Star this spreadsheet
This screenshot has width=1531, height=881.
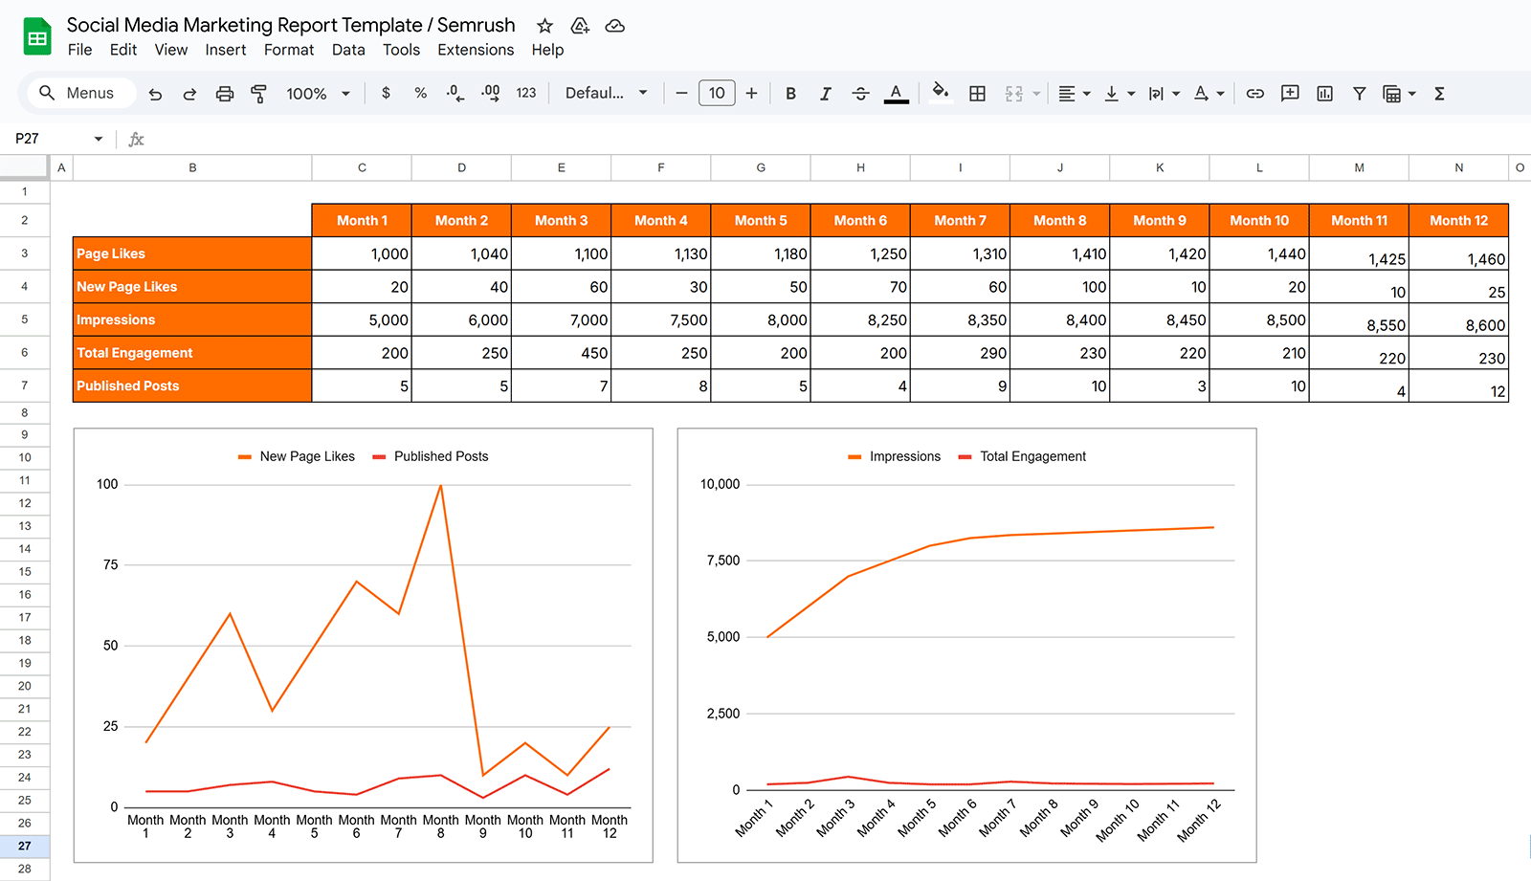point(544,26)
